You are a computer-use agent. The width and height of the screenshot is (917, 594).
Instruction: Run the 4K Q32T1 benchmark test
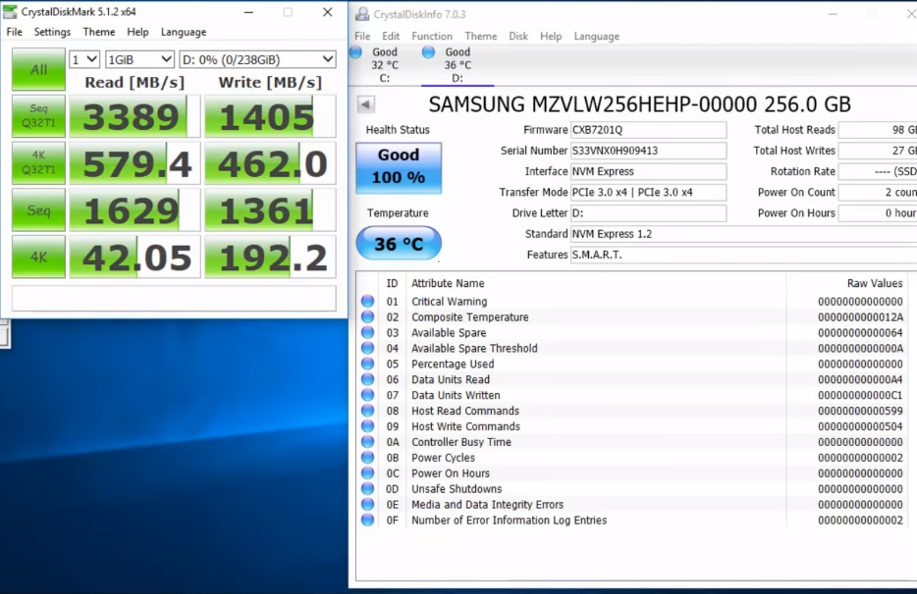38,163
